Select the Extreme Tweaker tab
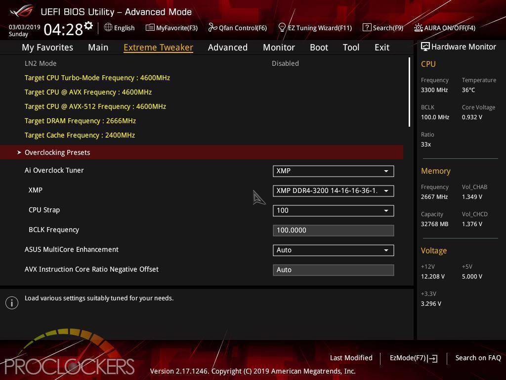Image resolution: width=506 pixels, height=380 pixels. [158, 47]
